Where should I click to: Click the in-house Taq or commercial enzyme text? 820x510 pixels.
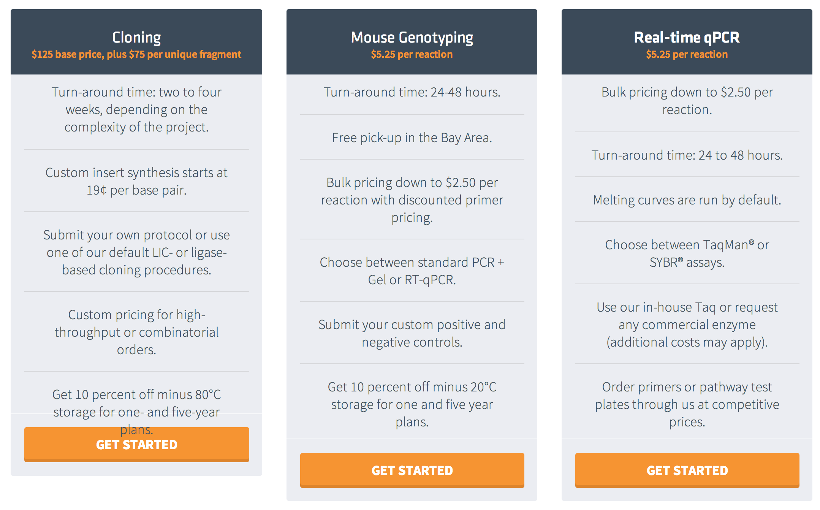687,325
